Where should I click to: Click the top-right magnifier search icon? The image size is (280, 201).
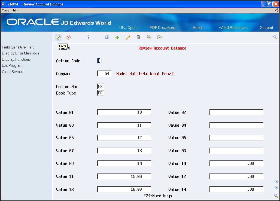[x=275, y=37]
